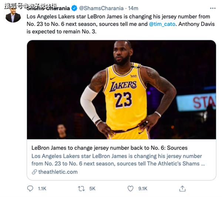Click the Shams Charania display name
This screenshot has width=222, height=197.
[48, 8]
